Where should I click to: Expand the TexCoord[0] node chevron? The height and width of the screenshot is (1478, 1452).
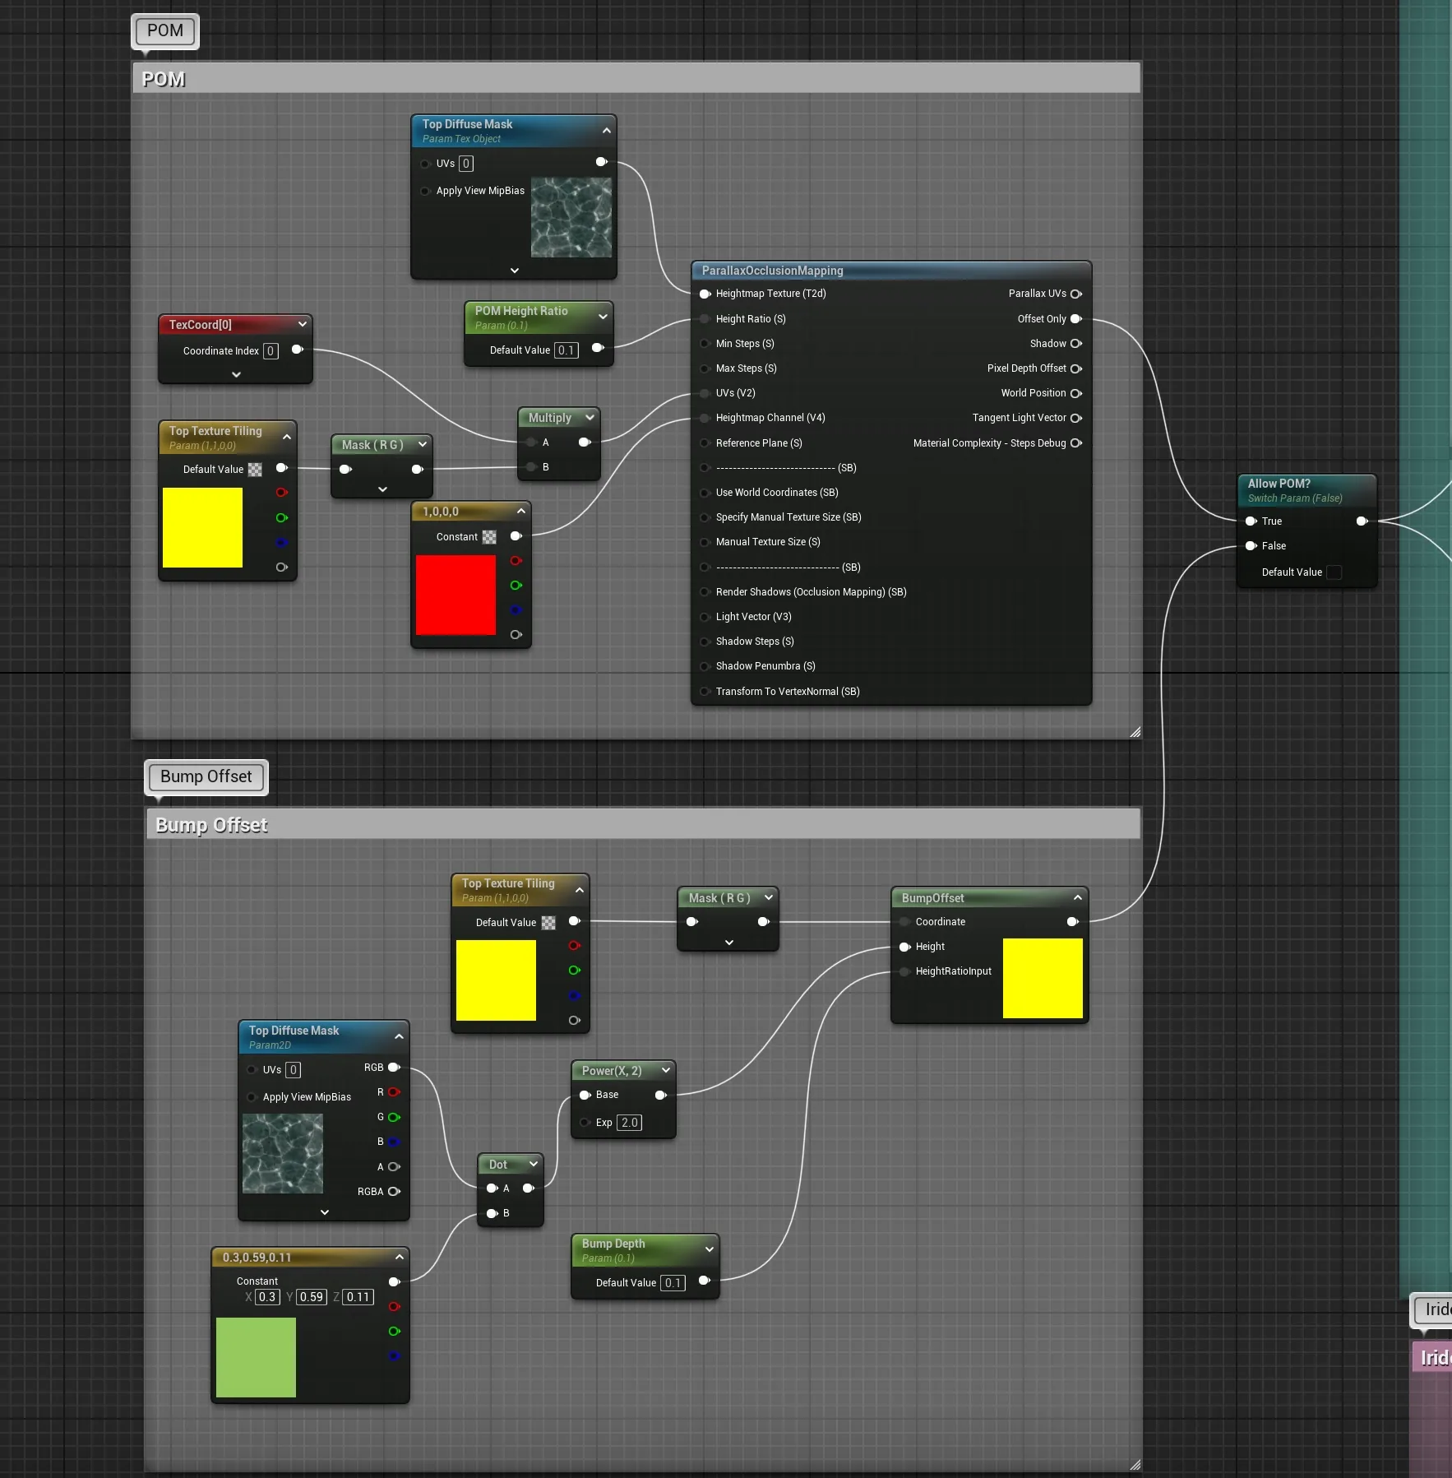(237, 374)
